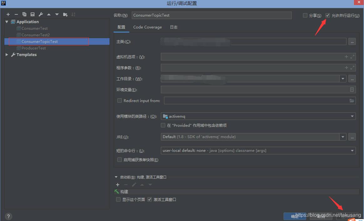Save the configuration using floppy disk icon

32,14
